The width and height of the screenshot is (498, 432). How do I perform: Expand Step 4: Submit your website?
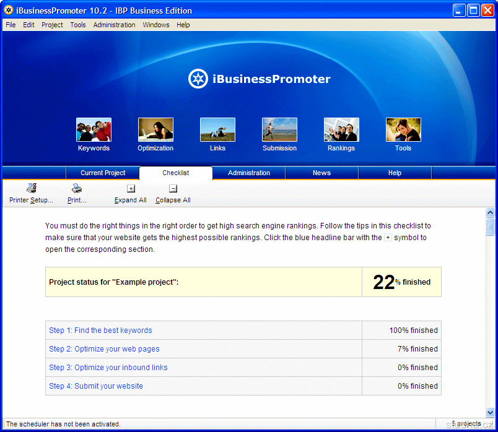coord(96,386)
